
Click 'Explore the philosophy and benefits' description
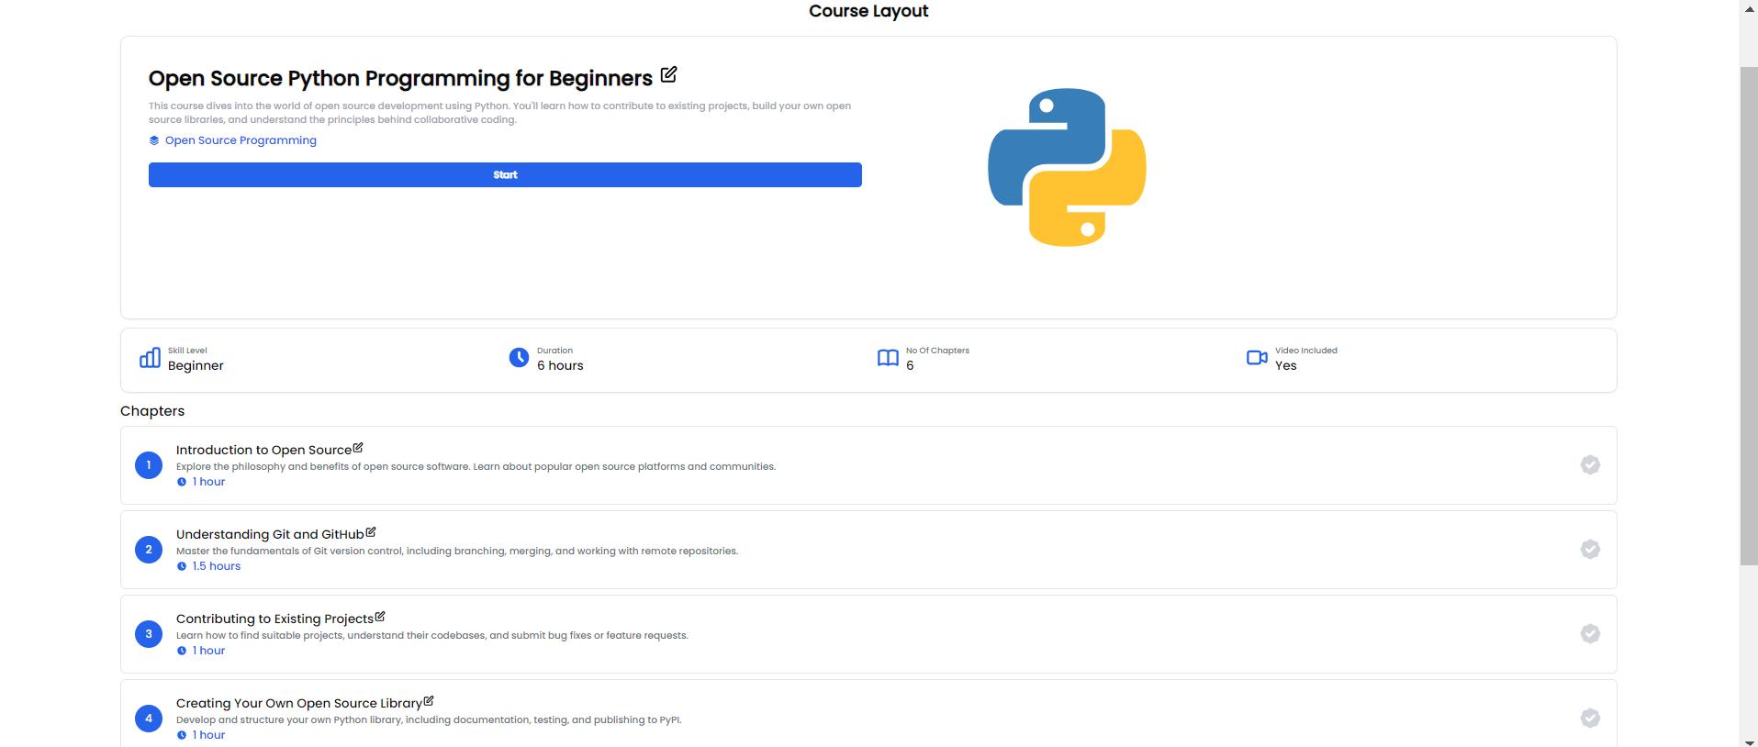(476, 467)
